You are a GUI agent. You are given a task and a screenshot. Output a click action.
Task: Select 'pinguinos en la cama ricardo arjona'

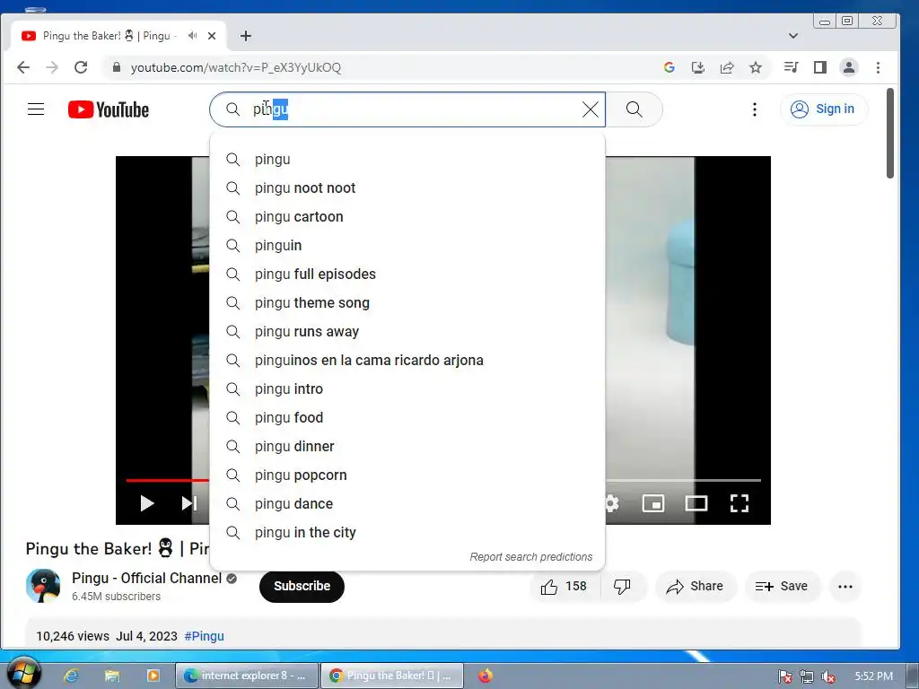407,361
